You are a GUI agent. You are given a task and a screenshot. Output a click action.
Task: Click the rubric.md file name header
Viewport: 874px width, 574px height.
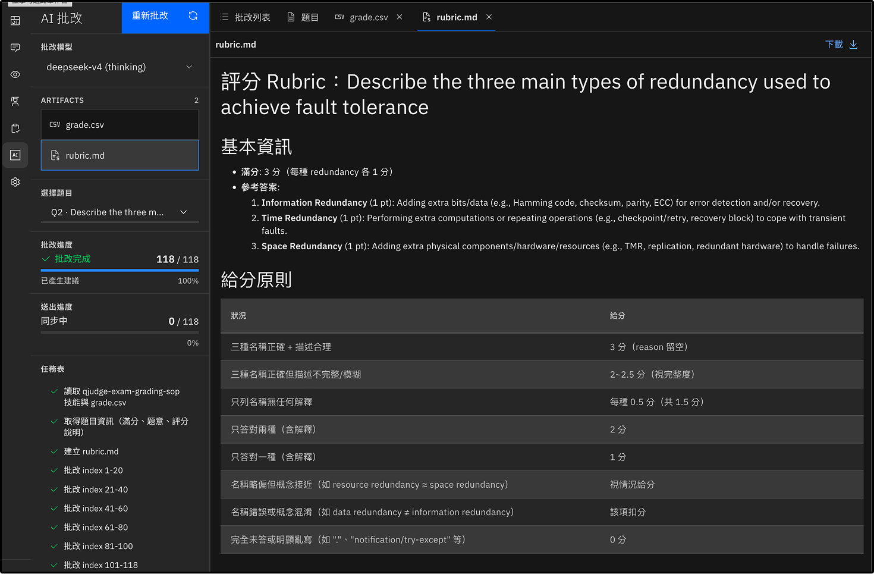click(x=236, y=45)
